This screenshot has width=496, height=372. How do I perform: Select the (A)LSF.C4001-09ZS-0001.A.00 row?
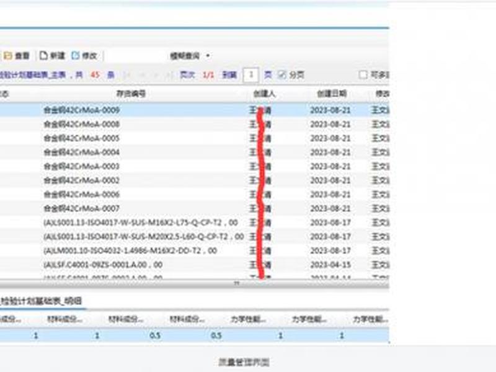pos(195,265)
